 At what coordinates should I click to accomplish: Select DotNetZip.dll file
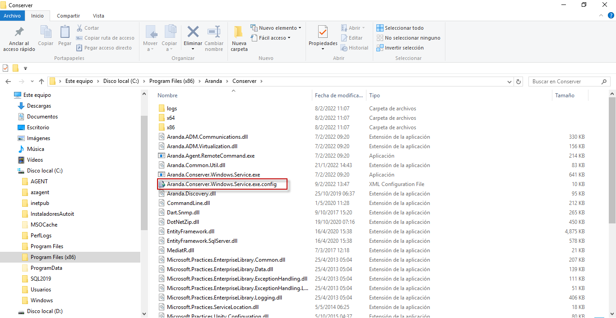(183, 222)
